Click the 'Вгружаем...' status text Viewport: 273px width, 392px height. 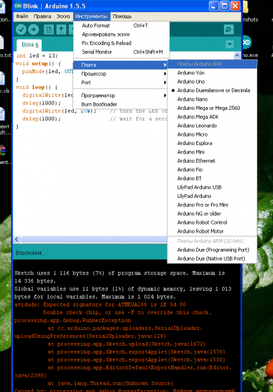coord(31,253)
